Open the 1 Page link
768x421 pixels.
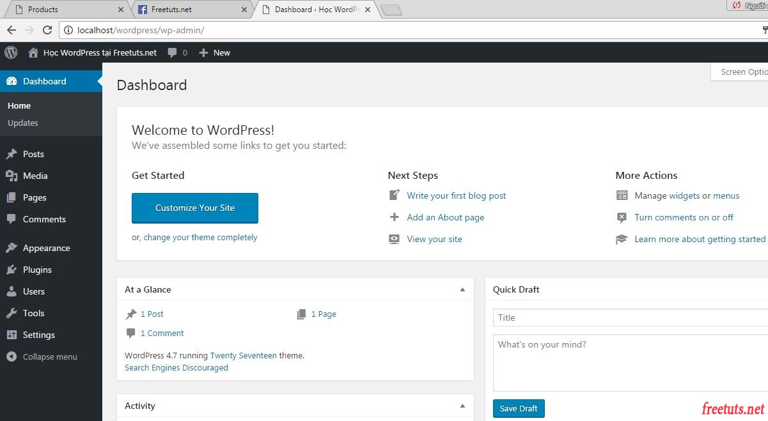point(324,314)
